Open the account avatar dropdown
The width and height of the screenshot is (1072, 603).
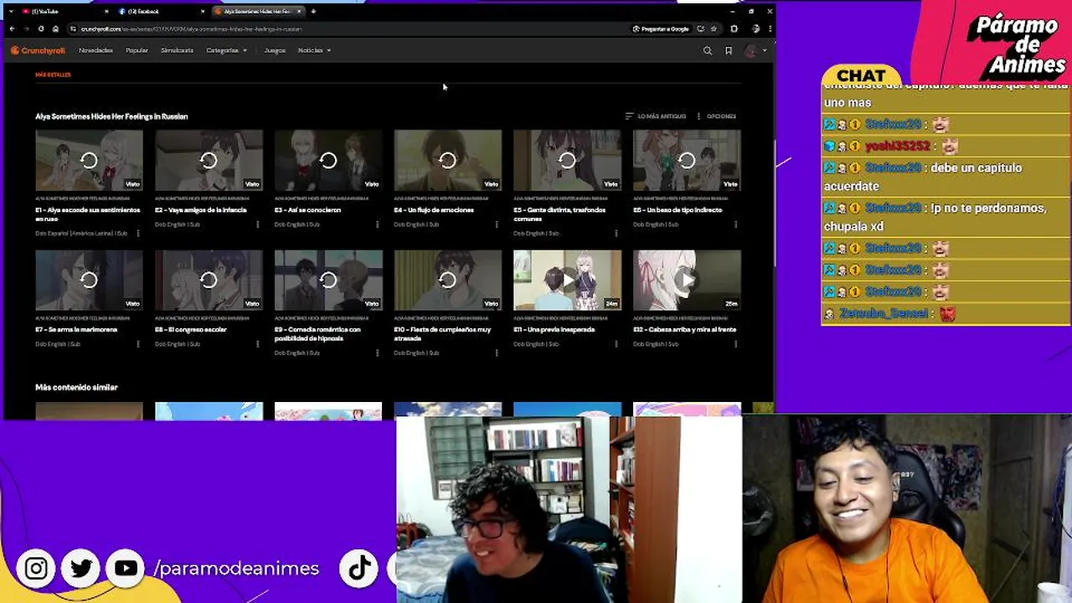click(755, 50)
